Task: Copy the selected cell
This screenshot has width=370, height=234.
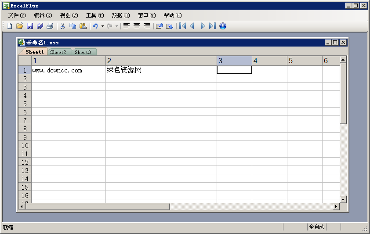Action: [x=73, y=26]
